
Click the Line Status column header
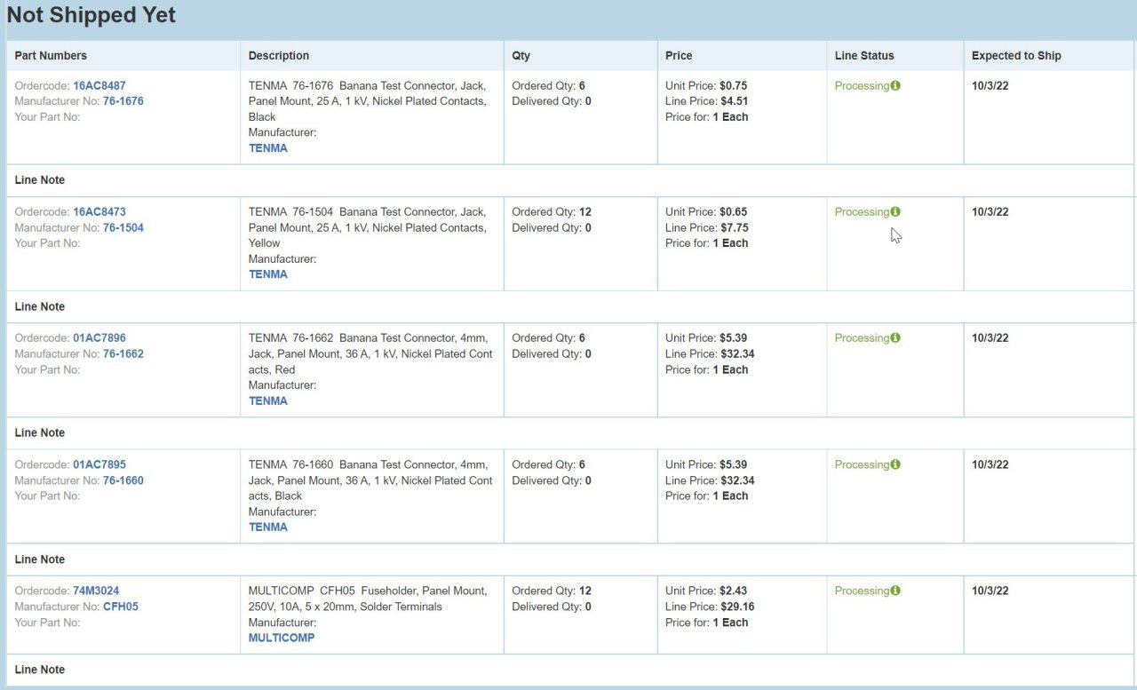click(x=864, y=55)
